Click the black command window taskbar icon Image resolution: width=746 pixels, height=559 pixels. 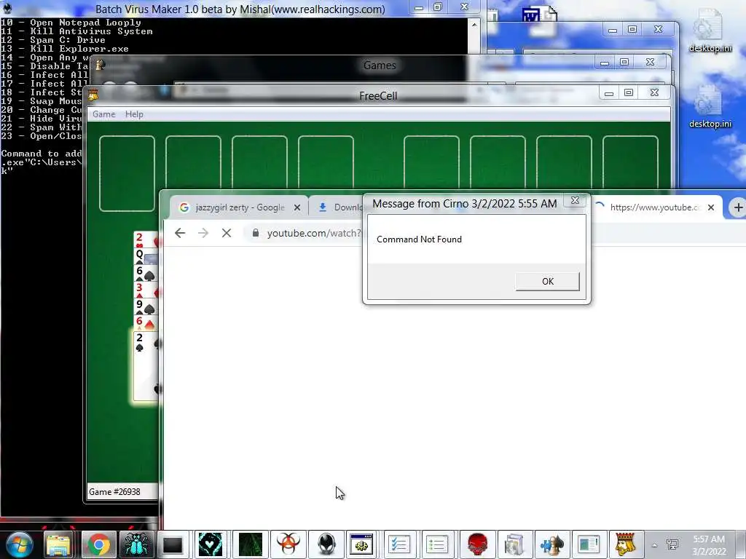click(172, 544)
